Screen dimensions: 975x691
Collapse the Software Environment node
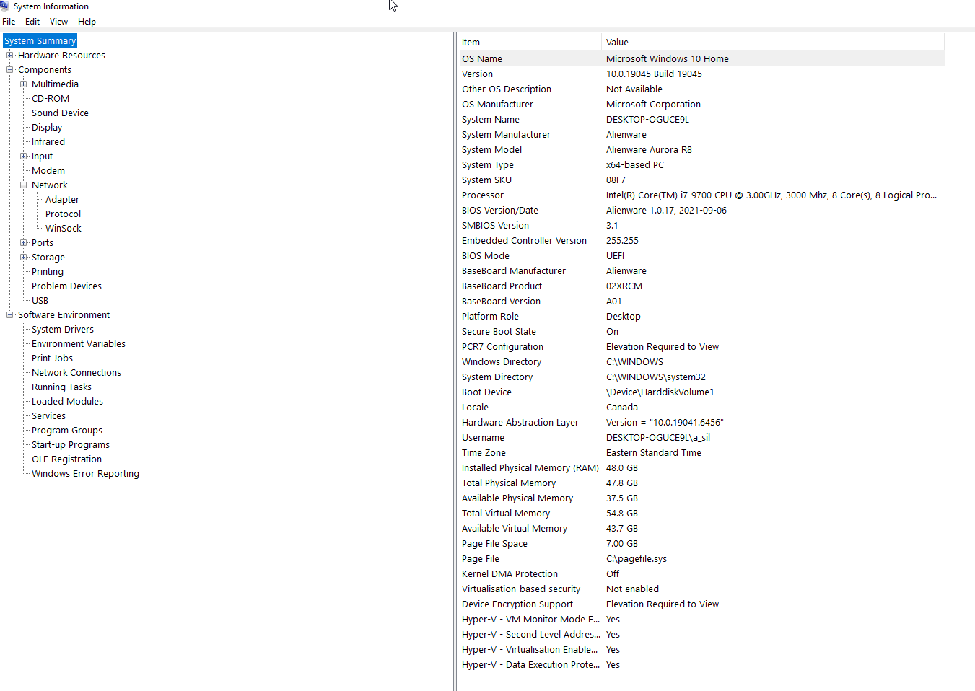coord(10,315)
